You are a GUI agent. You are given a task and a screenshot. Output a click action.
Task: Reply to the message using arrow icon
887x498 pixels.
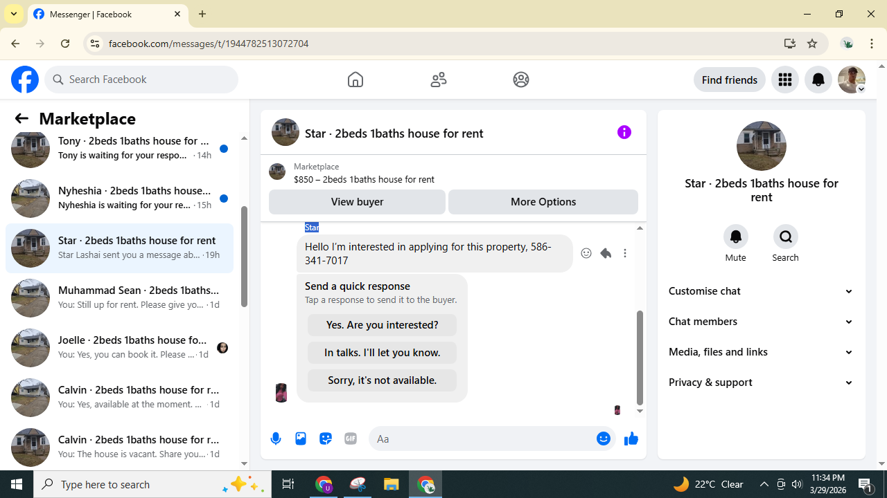click(x=606, y=253)
